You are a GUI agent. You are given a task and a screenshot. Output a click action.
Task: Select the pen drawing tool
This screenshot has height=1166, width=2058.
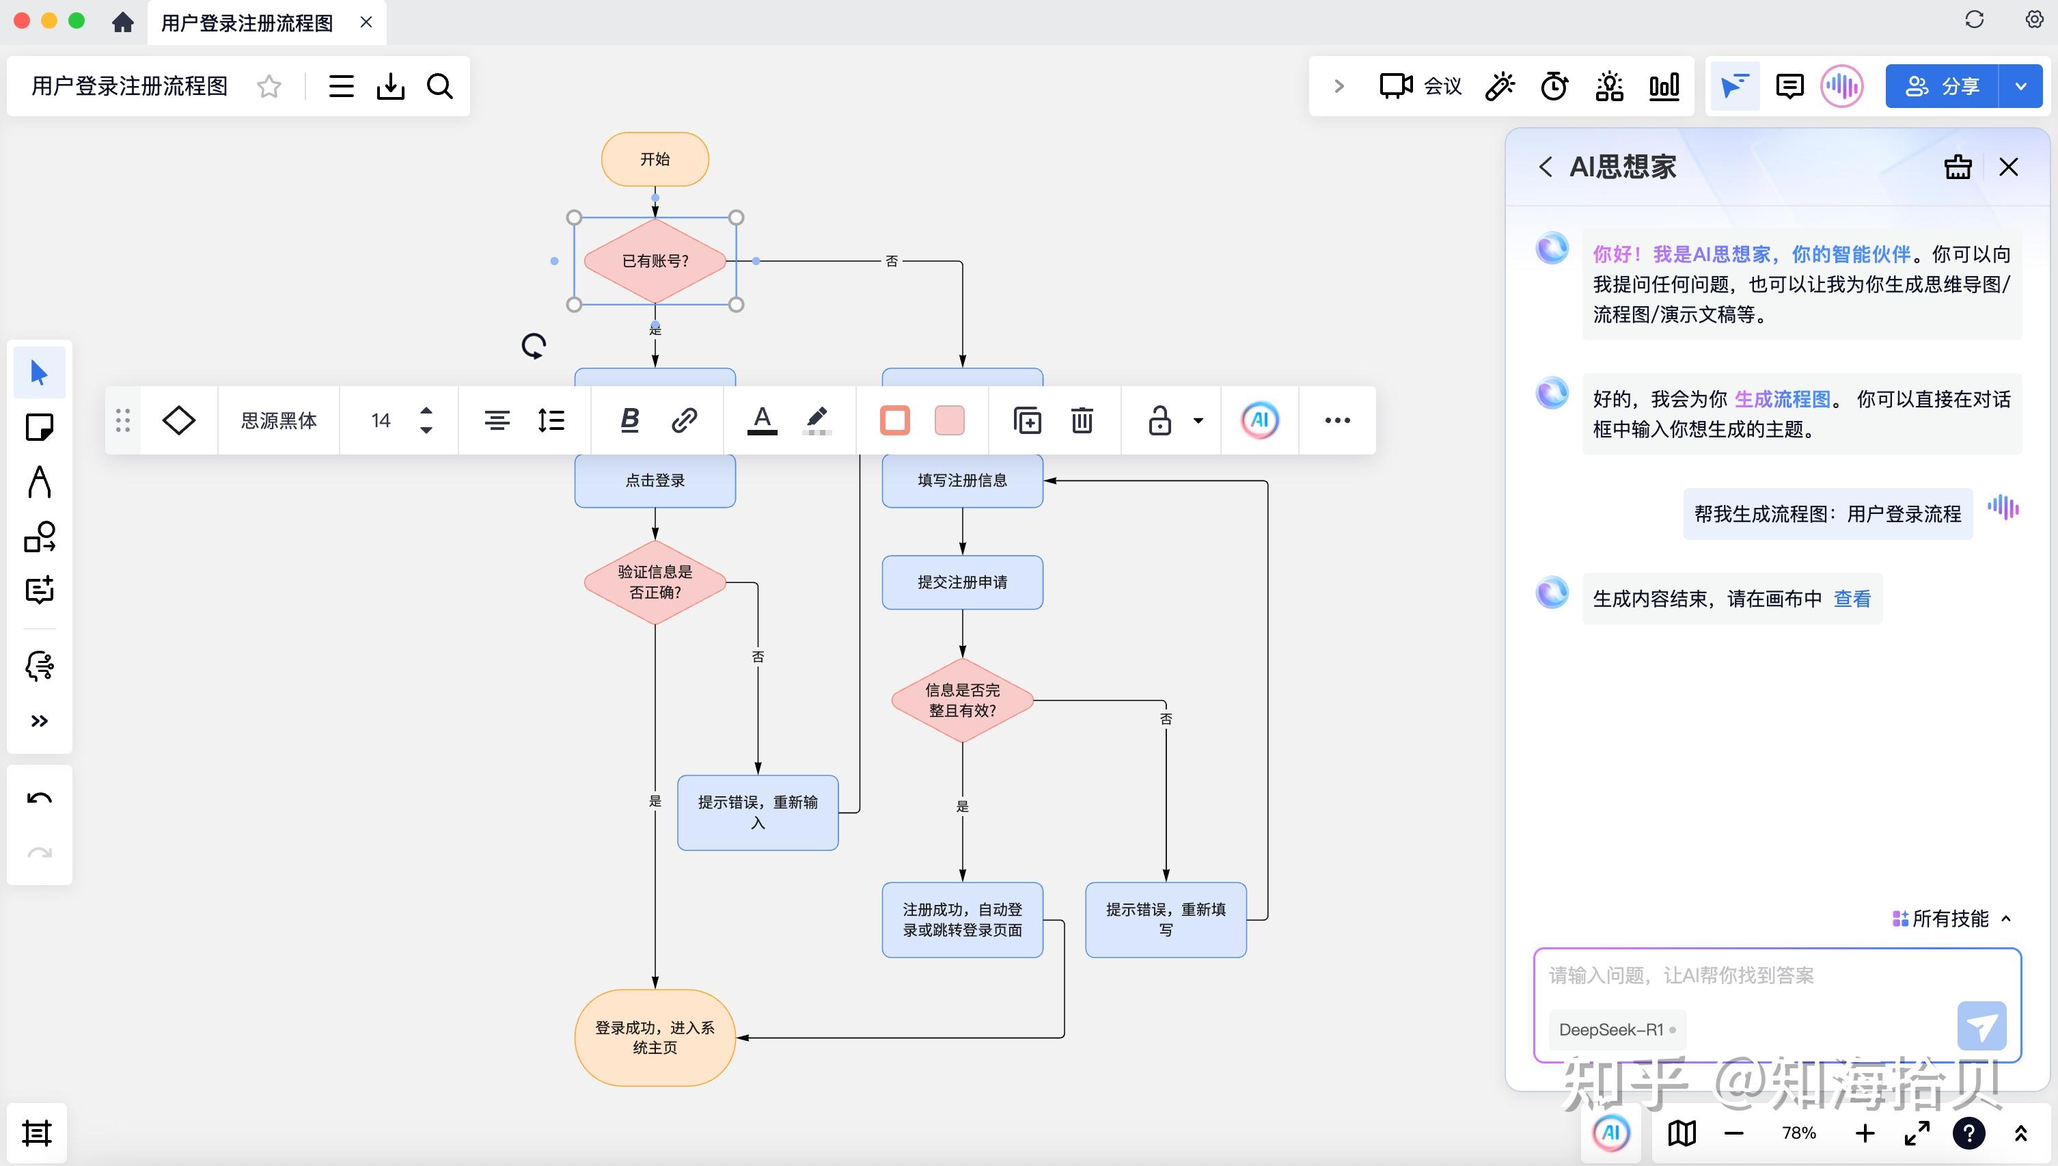39,482
